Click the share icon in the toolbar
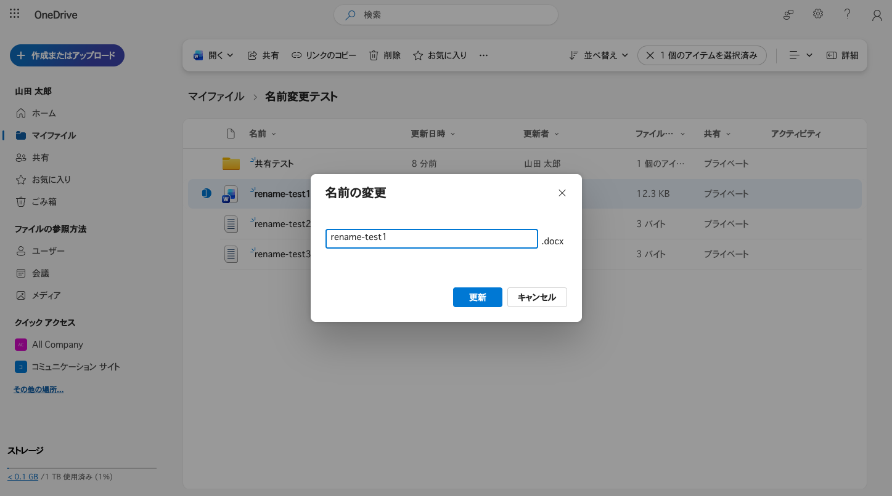This screenshot has width=892, height=496. [x=252, y=55]
